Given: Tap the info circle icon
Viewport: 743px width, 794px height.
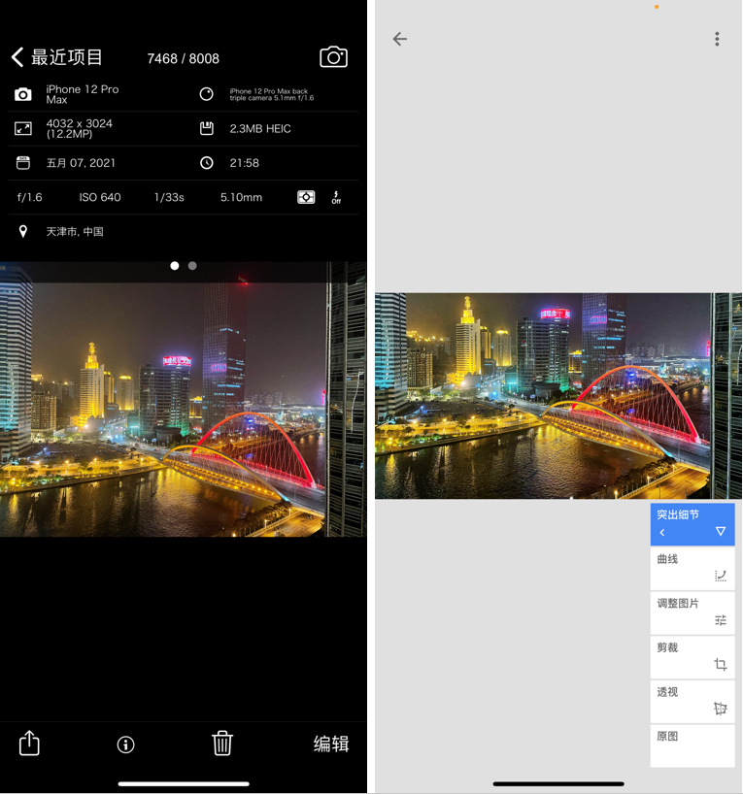Looking at the screenshot, I should click(125, 744).
